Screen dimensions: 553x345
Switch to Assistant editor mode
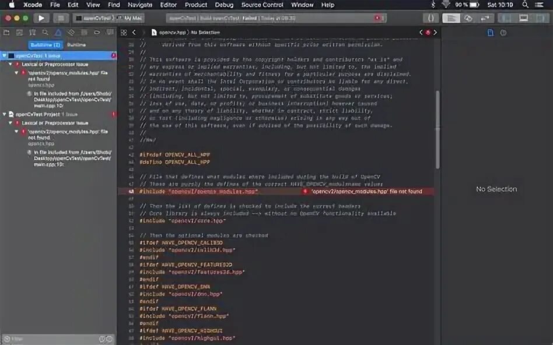click(x=468, y=18)
